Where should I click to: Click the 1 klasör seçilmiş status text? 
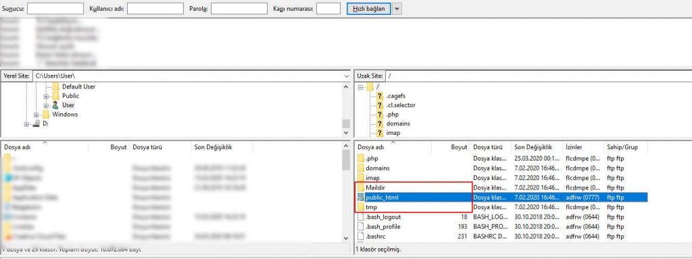[x=378, y=250]
